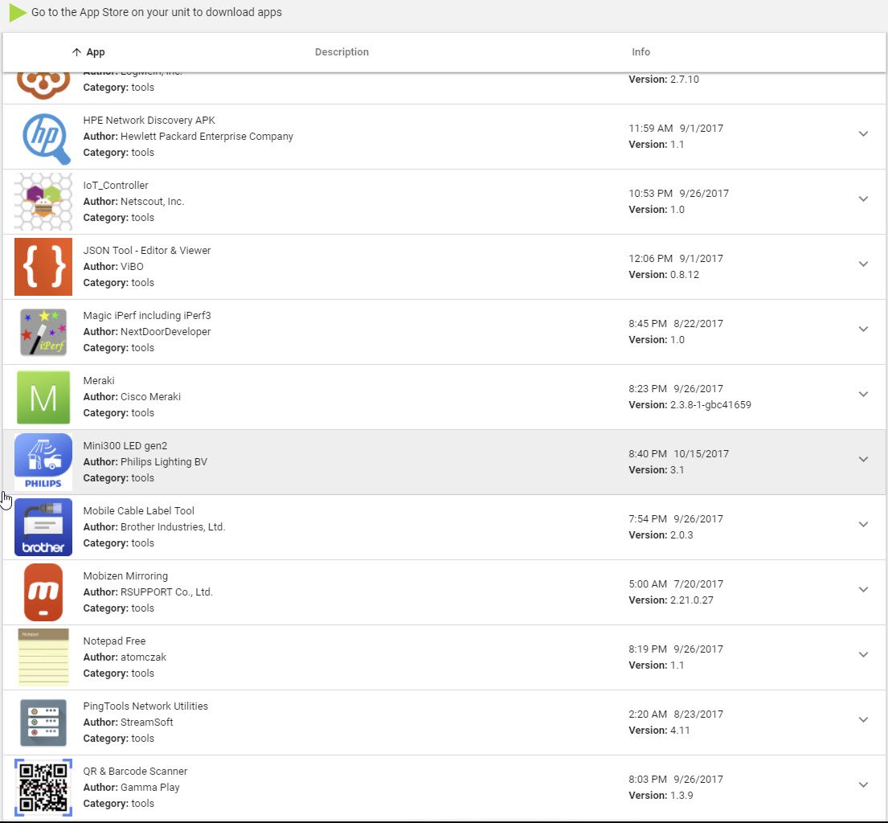Expand the QR & Barcode Scanner details
This screenshot has width=888, height=823.
(863, 784)
